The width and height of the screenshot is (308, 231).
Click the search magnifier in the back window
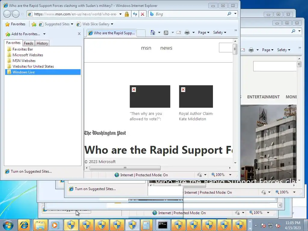293,31
